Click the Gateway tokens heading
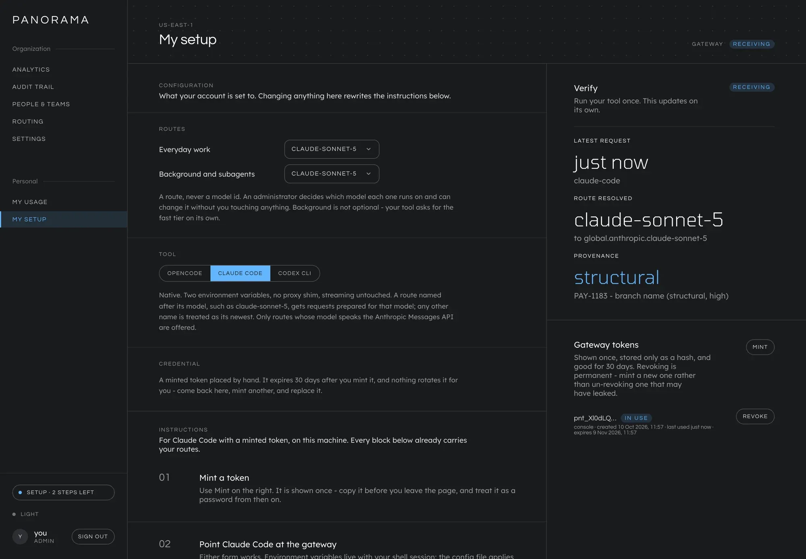This screenshot has height=559, width=806. coord(606,345)
